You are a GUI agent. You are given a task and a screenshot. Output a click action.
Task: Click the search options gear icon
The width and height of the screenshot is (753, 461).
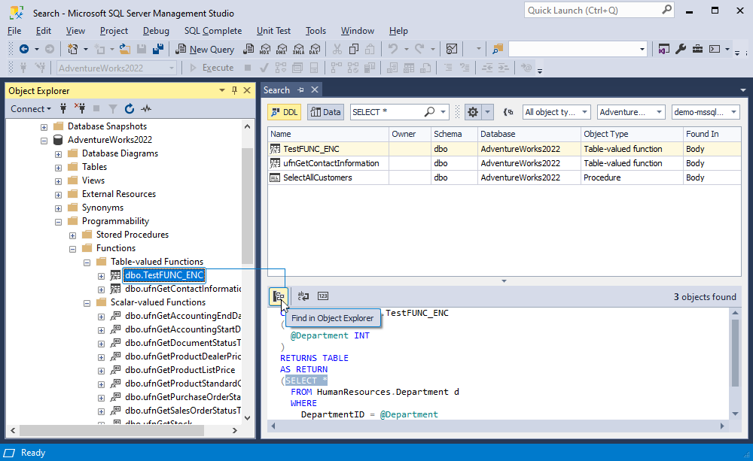click(473, 112)
